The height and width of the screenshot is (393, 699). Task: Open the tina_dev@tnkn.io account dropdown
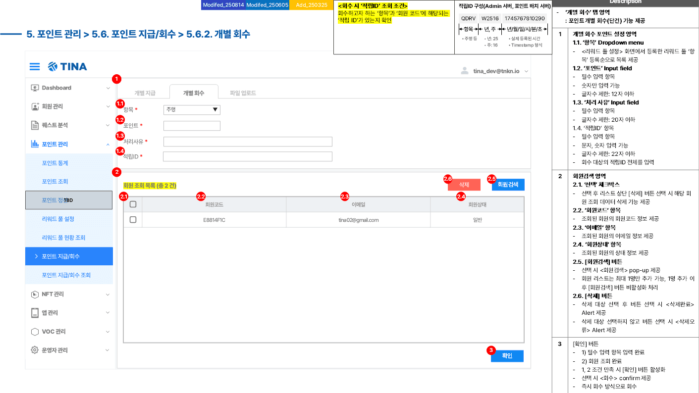[526, 71]
